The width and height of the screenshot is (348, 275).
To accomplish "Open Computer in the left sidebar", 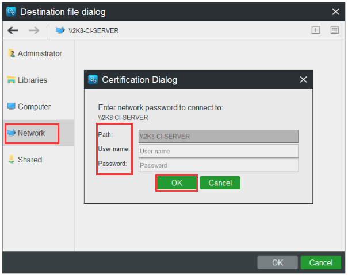I will pyautogui.click(x=33, y=106).
